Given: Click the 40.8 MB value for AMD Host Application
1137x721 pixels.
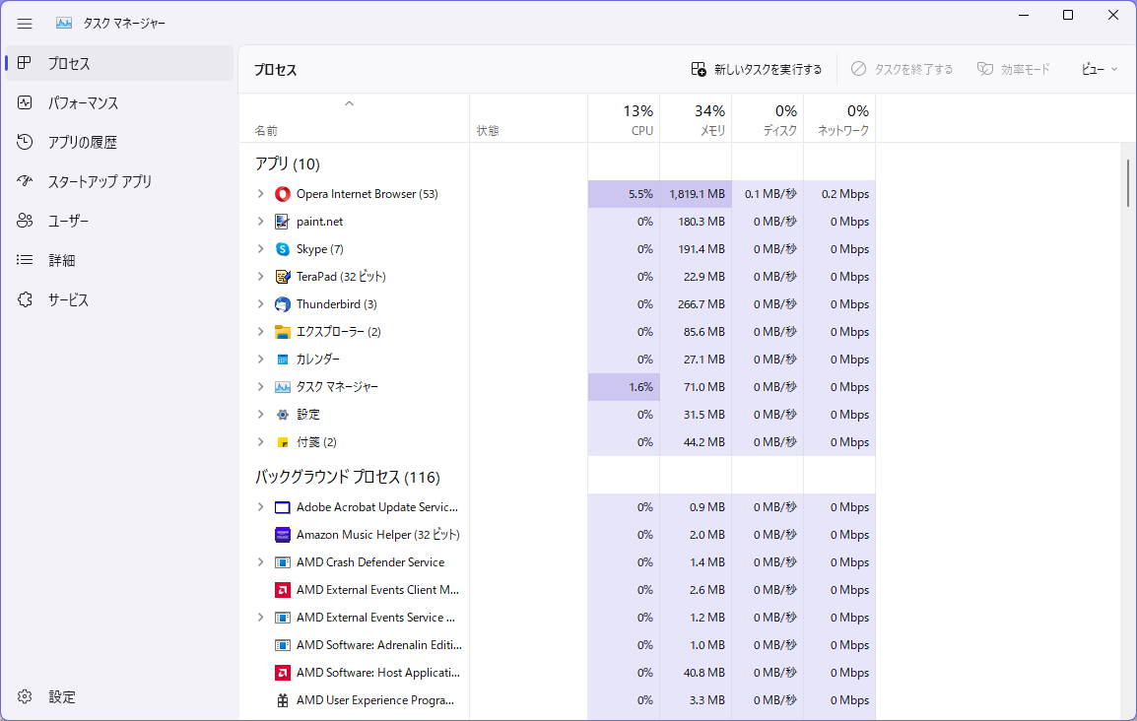Looking at the screenshot, I should 704,673.
